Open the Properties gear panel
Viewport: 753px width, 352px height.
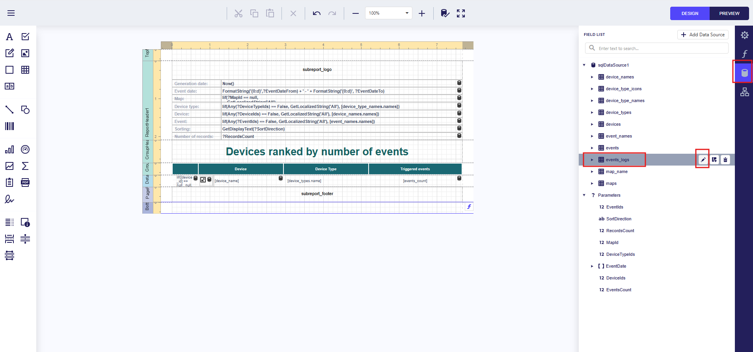coord(744,35)
